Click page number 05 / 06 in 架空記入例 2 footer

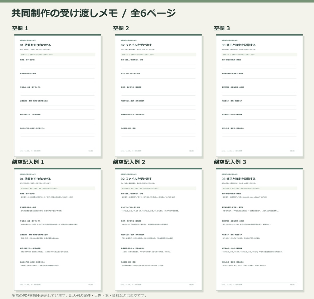coord(191,285)
